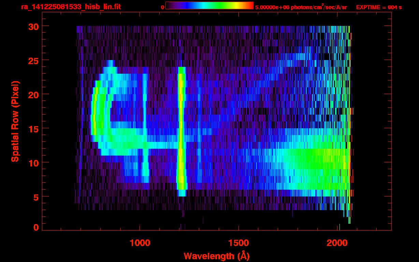Viewport: 419px width, 262px height.
Task: Click the y-axis tick label 5
Action: coord(36,197)
